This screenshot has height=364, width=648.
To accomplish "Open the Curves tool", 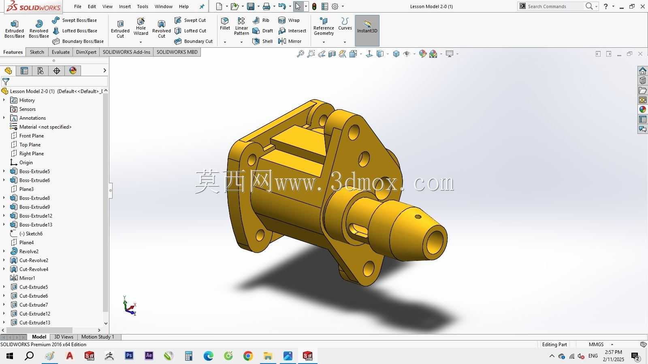I will [x=345, y=24].
